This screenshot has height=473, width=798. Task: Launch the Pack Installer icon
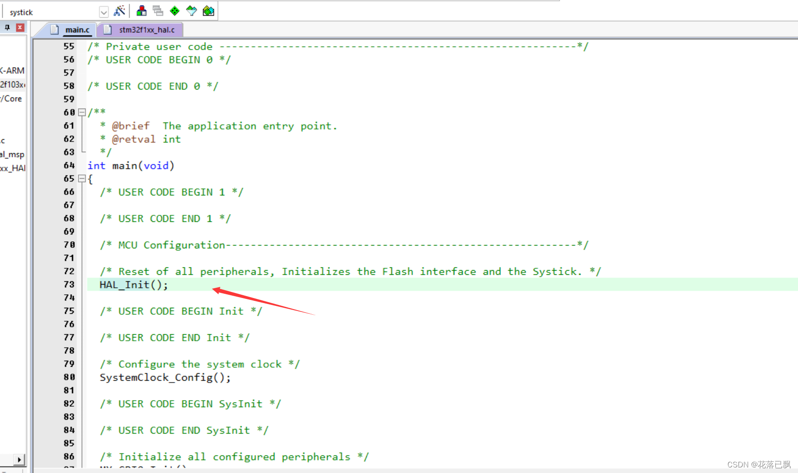[x=208, y=11]
